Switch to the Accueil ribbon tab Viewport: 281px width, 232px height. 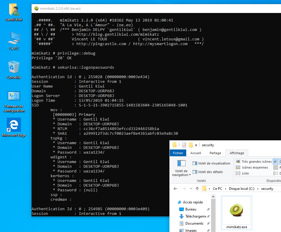[195, 153]
